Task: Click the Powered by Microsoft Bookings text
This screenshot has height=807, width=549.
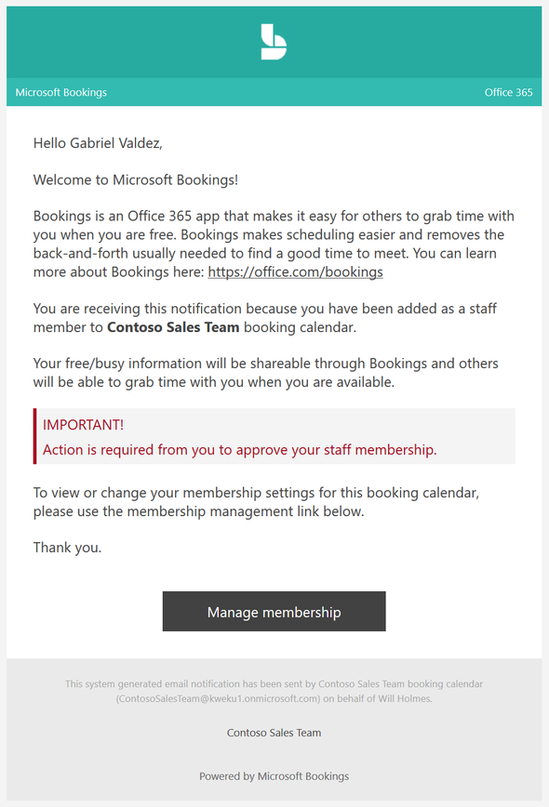Action: (x=274, y=776)
